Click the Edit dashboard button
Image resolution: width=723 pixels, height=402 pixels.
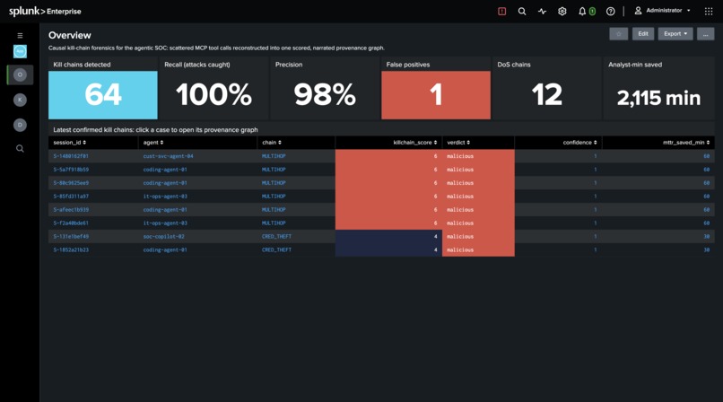[x=643, y=34]
